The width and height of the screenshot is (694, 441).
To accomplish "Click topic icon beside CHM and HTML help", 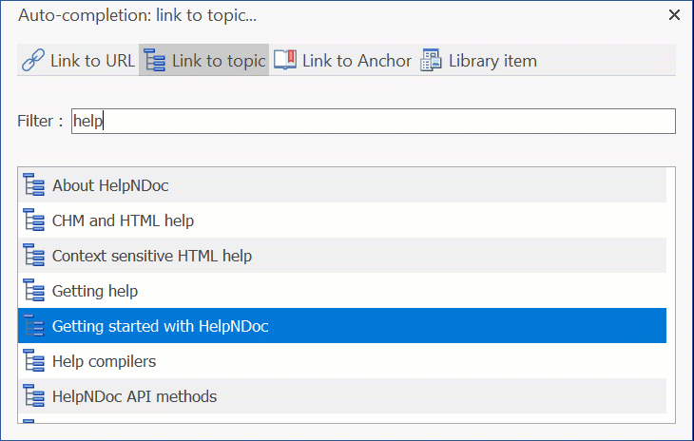I will (33, 220).
